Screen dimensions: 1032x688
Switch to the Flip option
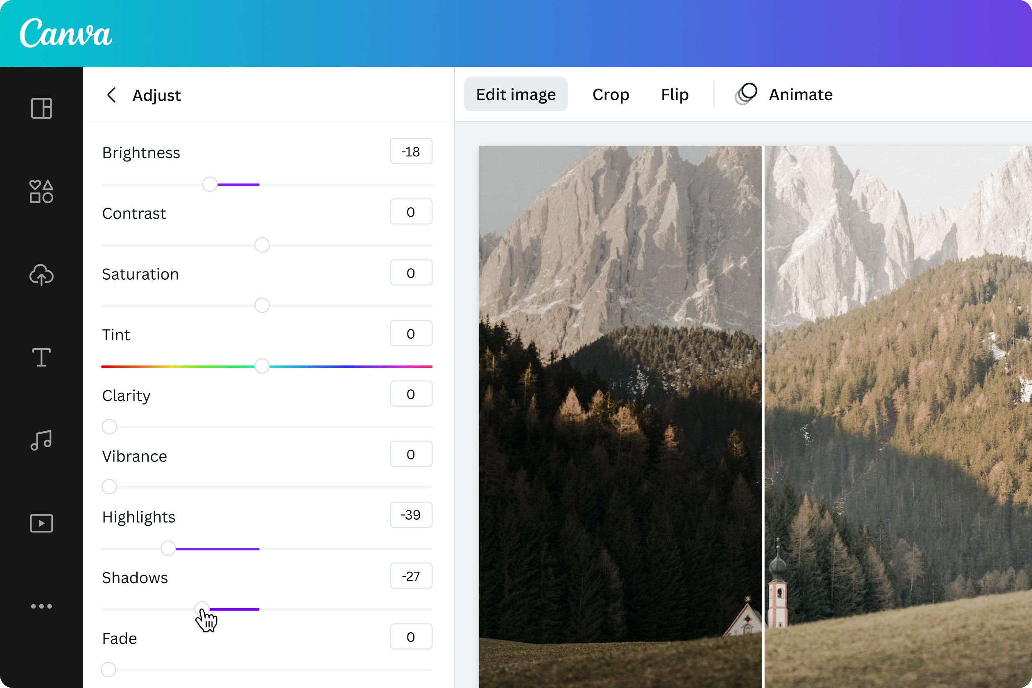[x=674, y=94]
